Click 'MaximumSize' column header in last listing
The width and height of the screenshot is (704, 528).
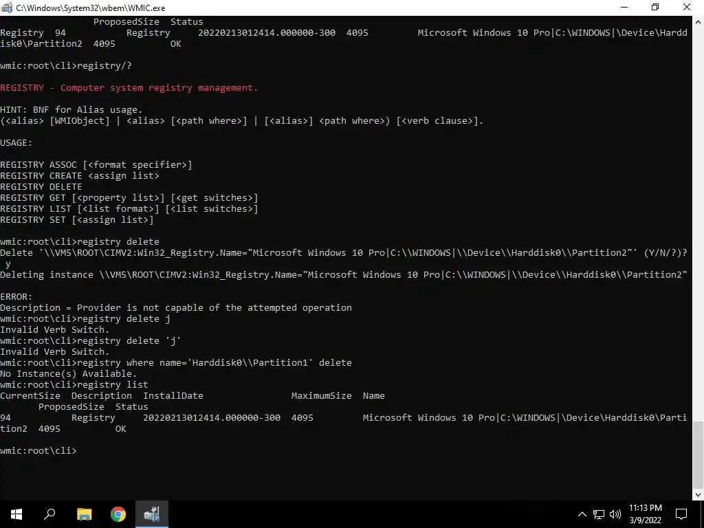pyautogui.click(x=322, y=395)
